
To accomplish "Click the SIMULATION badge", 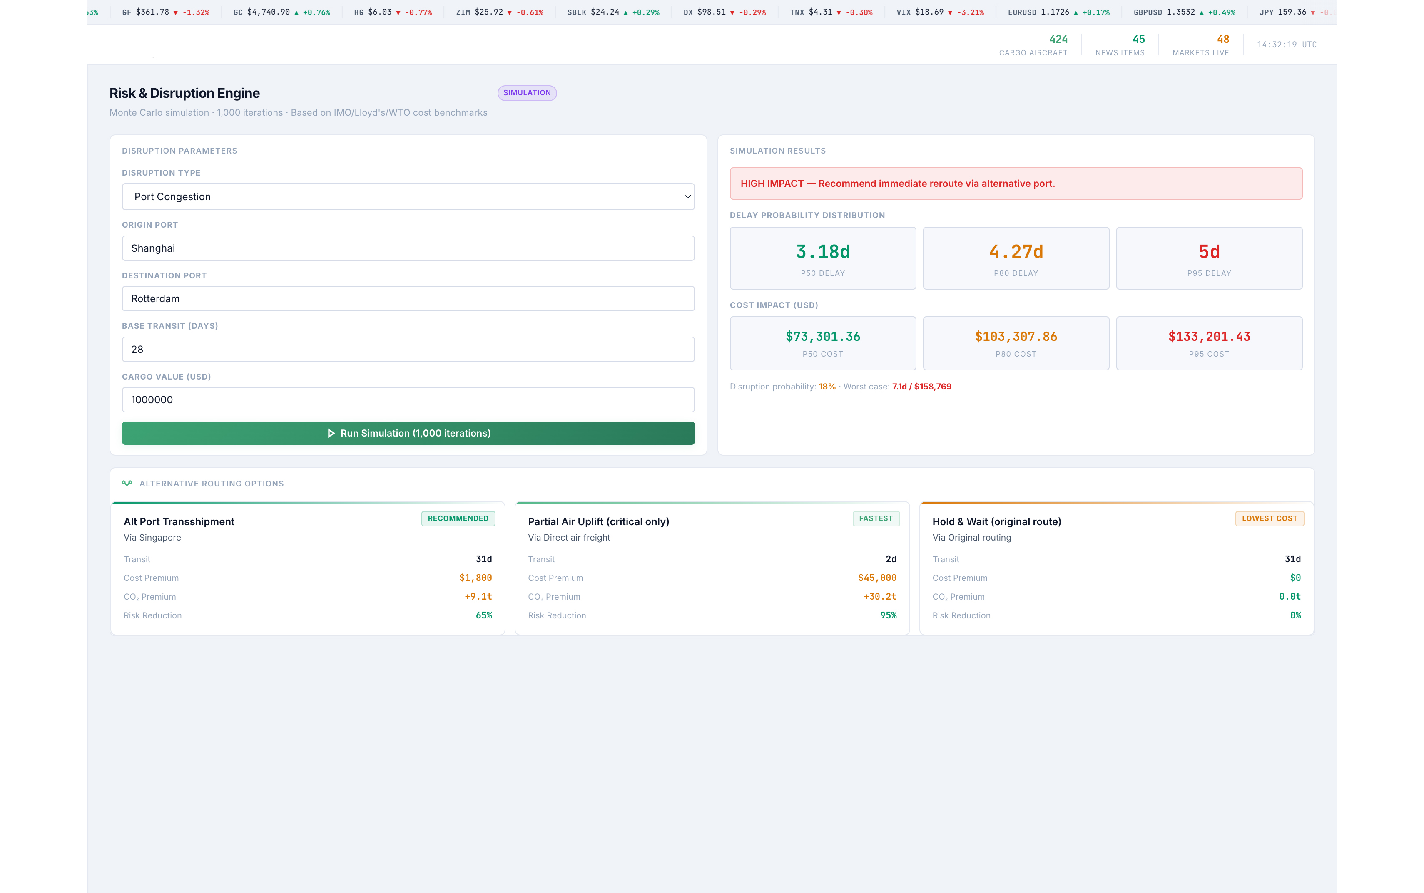I will point(526,93).
